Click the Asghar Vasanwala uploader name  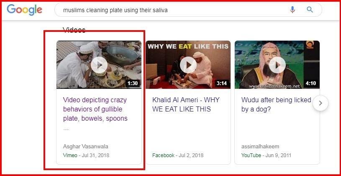coord(85,146)
